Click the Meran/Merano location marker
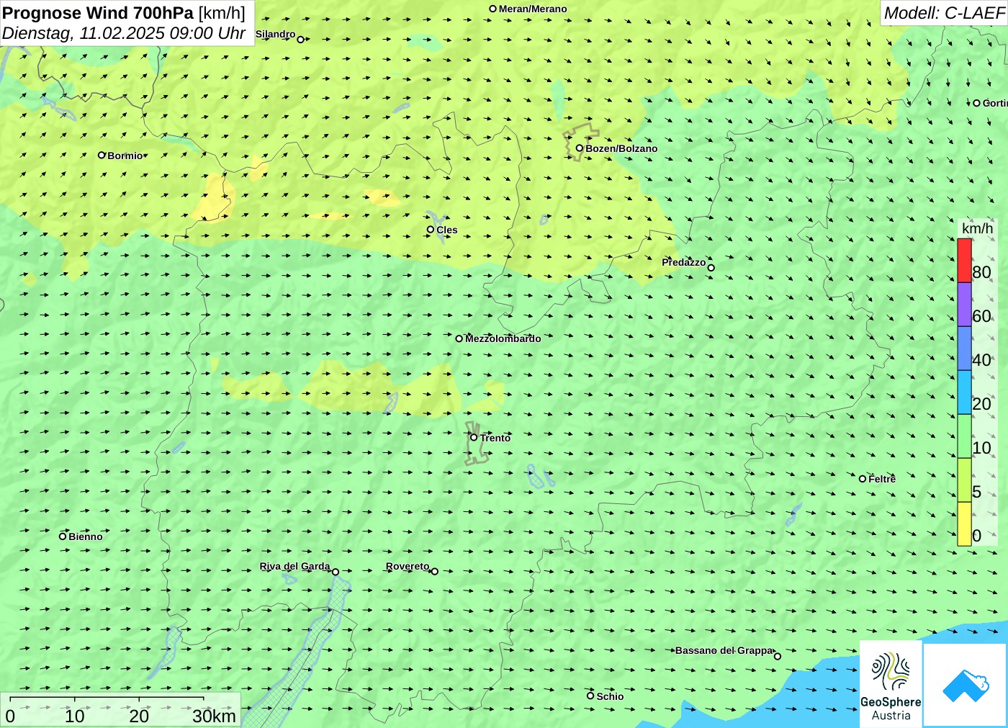This screenshot has height=728, width=1008. pyautogui.click(x=493, y=9)
